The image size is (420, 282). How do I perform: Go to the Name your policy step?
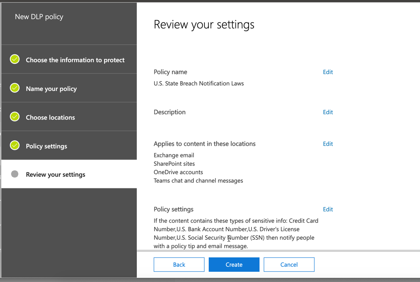69,88
